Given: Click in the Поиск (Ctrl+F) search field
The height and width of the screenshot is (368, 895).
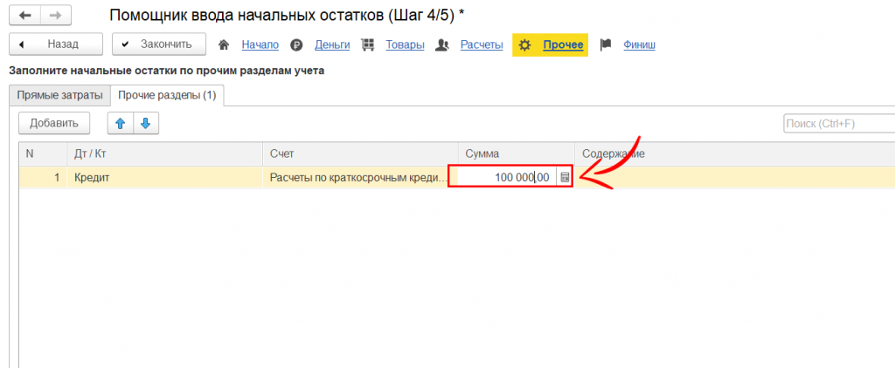Looking at the screenshot, I should click(838, 124).
